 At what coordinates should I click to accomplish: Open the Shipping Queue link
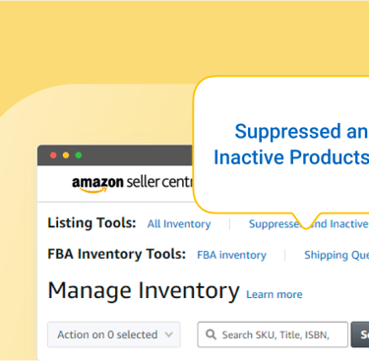[337, 255]
